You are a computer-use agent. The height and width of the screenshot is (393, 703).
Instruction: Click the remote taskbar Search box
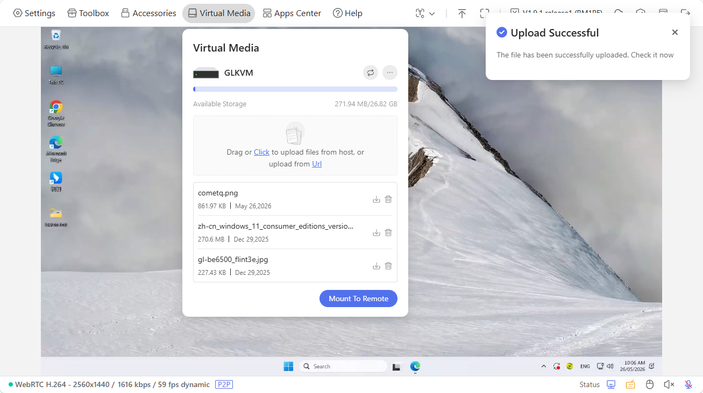point(343,366)
